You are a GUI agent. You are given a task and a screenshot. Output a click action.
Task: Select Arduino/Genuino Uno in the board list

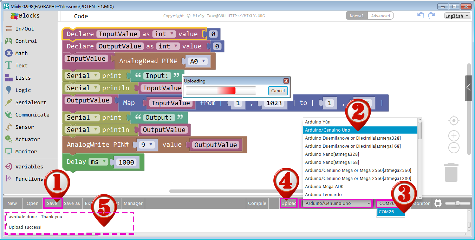tap(360, 130)
